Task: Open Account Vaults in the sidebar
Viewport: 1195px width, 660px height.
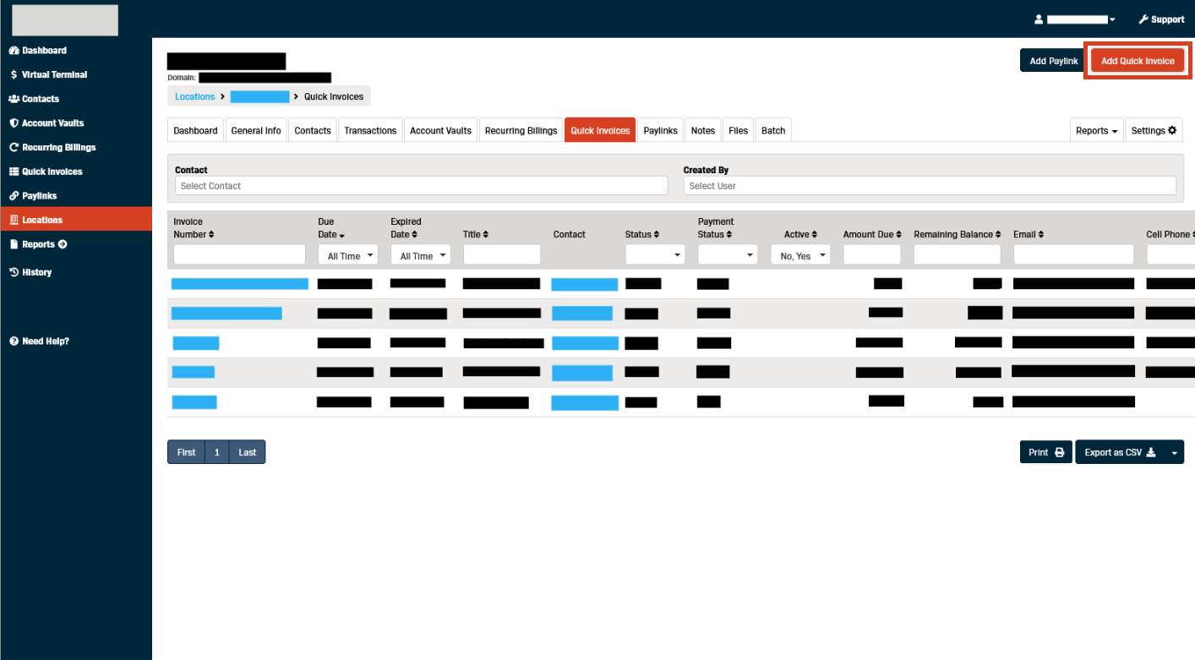Action: 46,123
